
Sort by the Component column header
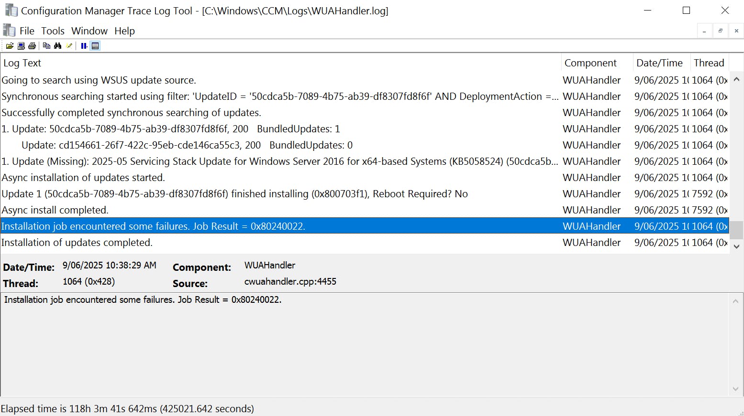point(590,63)
